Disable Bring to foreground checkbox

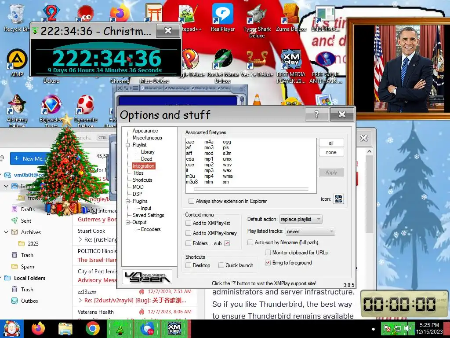tap(268, 262)
